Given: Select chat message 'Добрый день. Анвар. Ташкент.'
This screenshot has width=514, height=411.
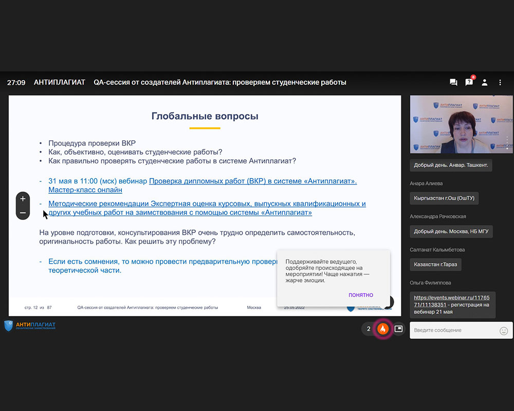Looking at the screenshot, I should (x=451, y=165).
